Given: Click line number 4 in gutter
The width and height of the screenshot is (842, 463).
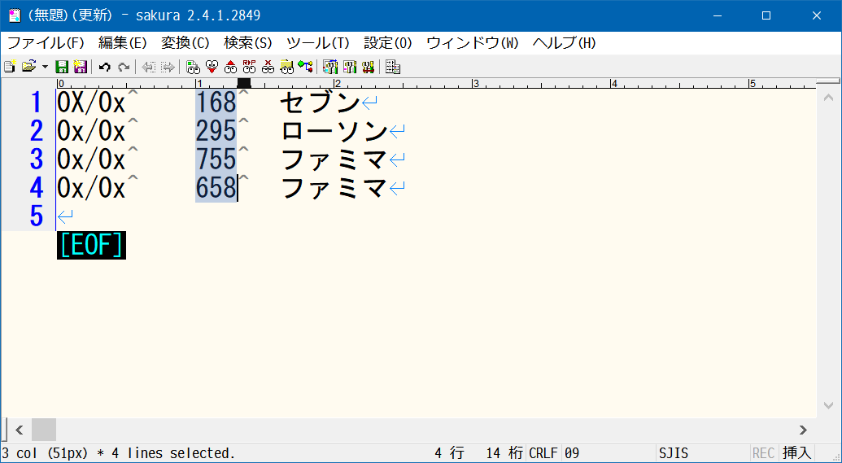Looking at the screenshot, I should [x=36, y=187].
